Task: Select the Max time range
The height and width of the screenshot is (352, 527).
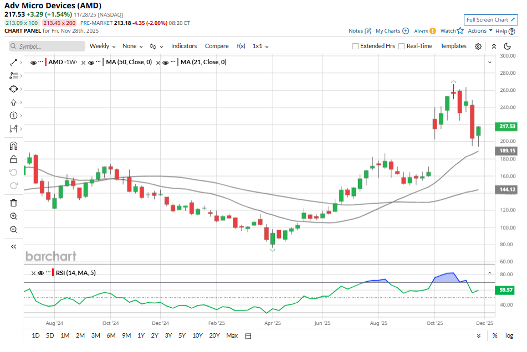Action: [232, 335]
